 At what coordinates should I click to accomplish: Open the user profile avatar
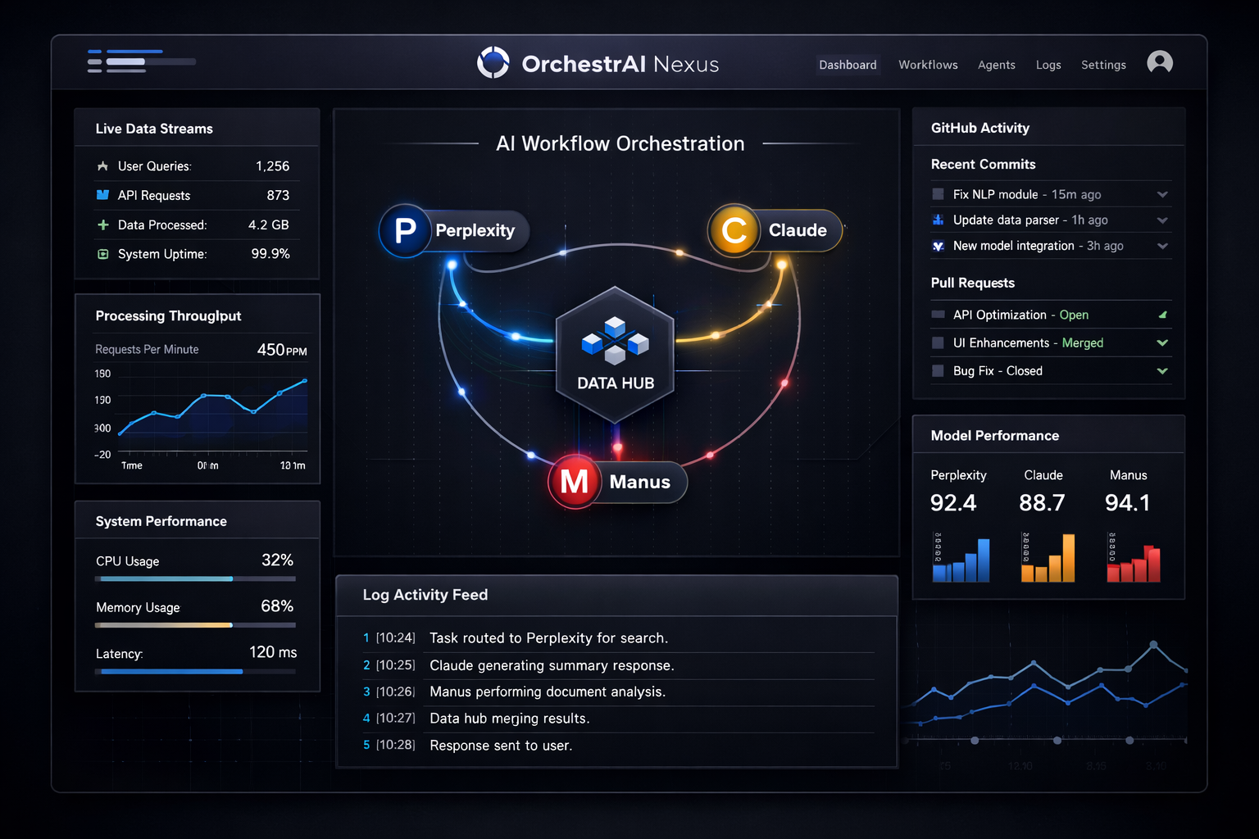point(1160,62)
